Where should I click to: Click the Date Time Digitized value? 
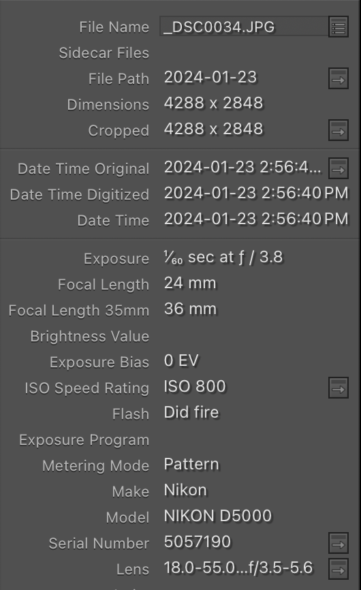pos(256,193)
